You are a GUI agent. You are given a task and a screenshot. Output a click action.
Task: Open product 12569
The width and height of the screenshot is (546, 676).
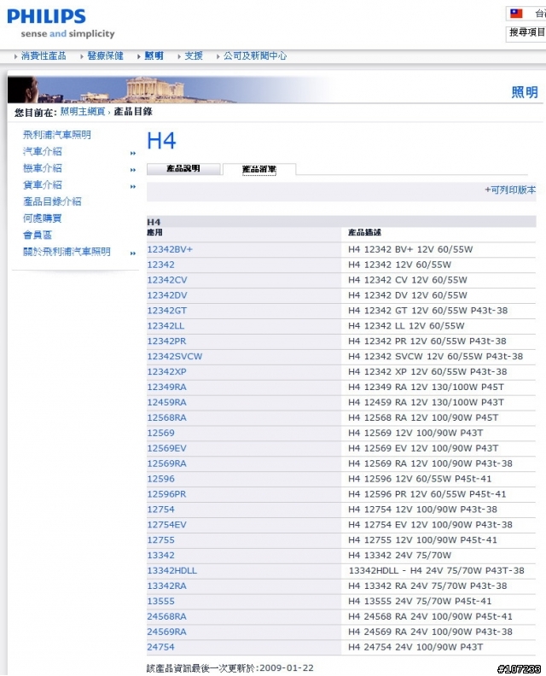[160, 434]
